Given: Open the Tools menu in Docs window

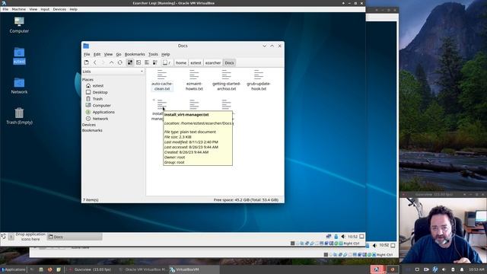Looking at the screenshot, I should (153, 54).
